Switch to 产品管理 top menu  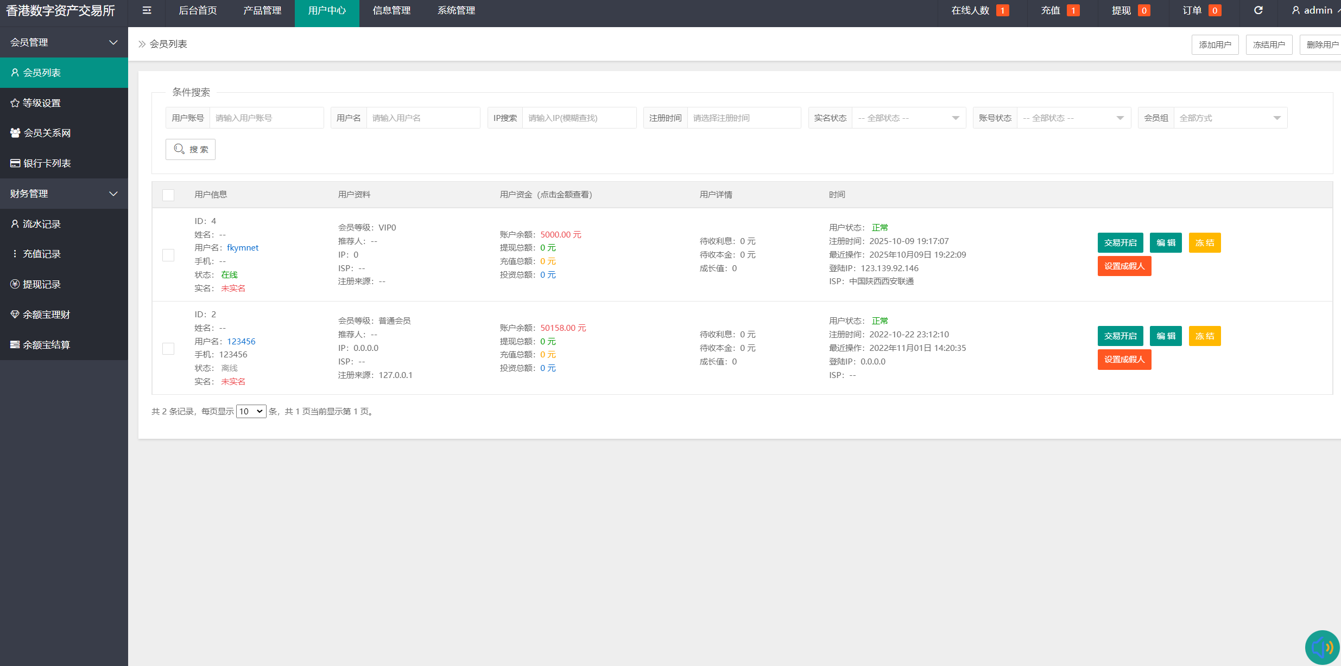click(262, 10)
